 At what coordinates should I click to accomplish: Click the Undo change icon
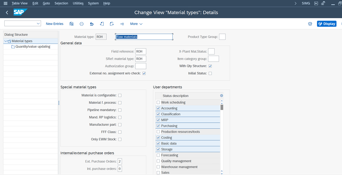click(92, 24)
